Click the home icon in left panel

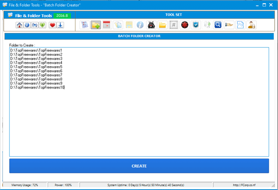[19, 25]
